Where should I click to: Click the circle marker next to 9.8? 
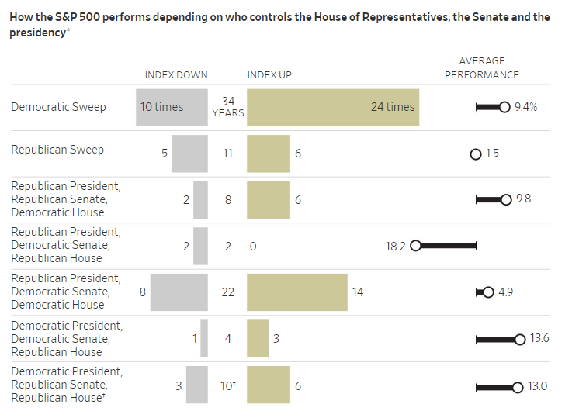click(x=507, y=199)
